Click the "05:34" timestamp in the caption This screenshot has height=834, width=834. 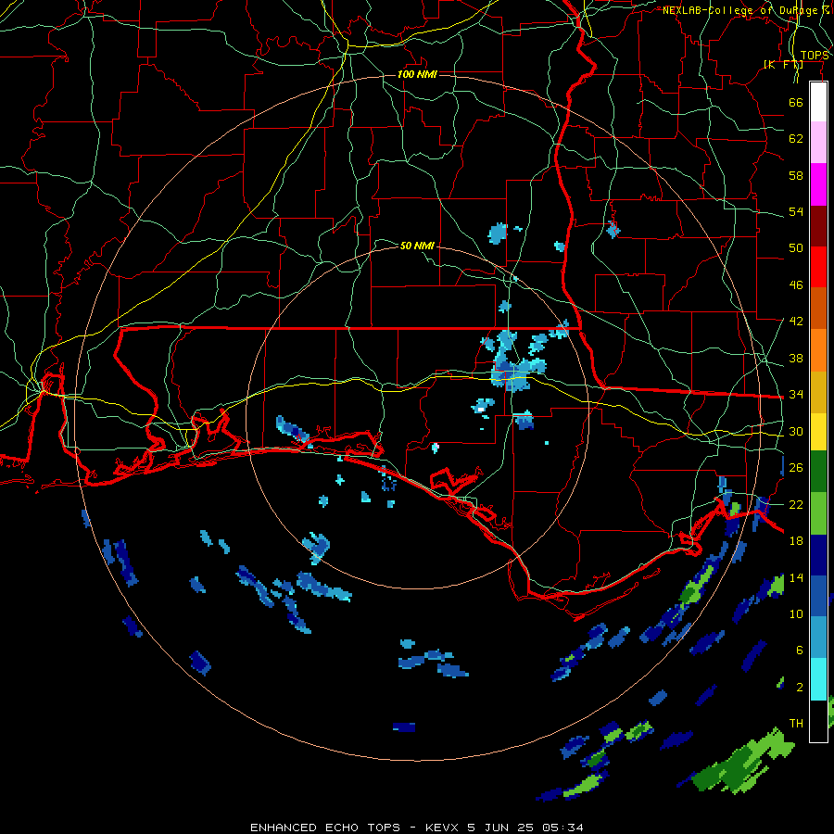coord(562,828)
